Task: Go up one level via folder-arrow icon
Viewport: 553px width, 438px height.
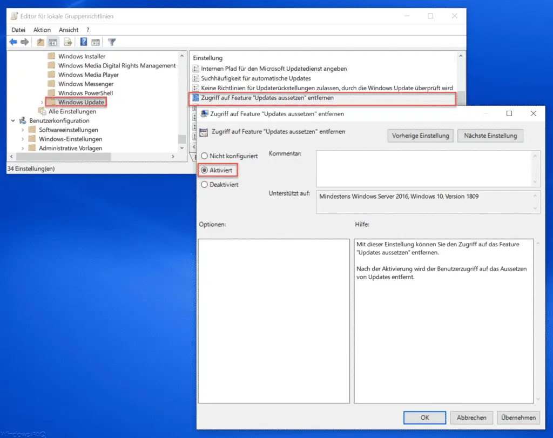Action: [40, 42]
